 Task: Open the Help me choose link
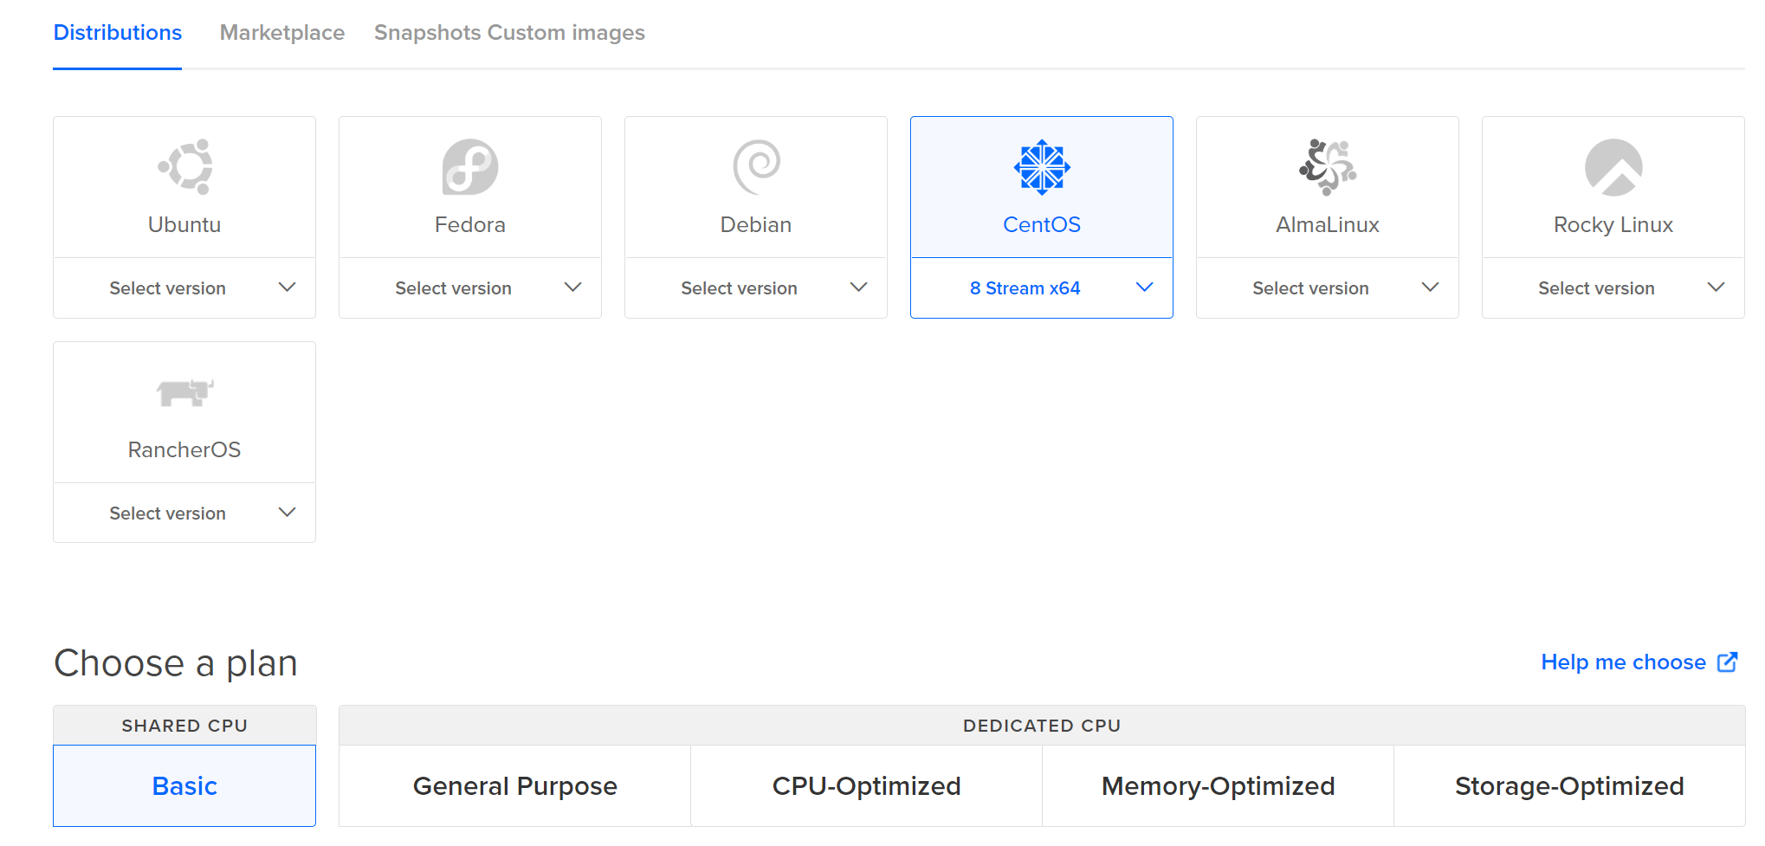tap(1623, 662)
